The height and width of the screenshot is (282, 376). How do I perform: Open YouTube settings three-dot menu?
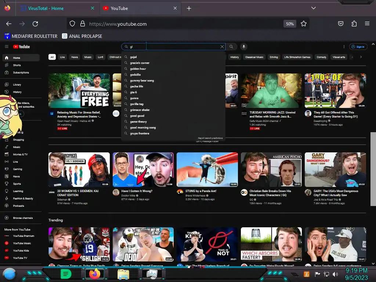point(344,47)
